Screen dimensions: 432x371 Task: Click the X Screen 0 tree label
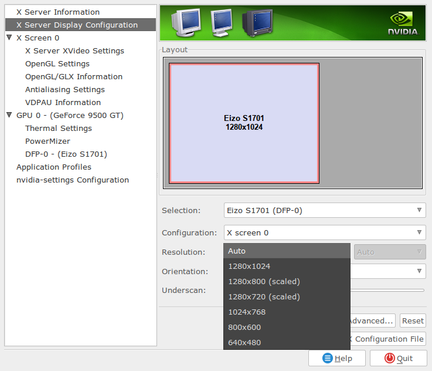point(38,38)
